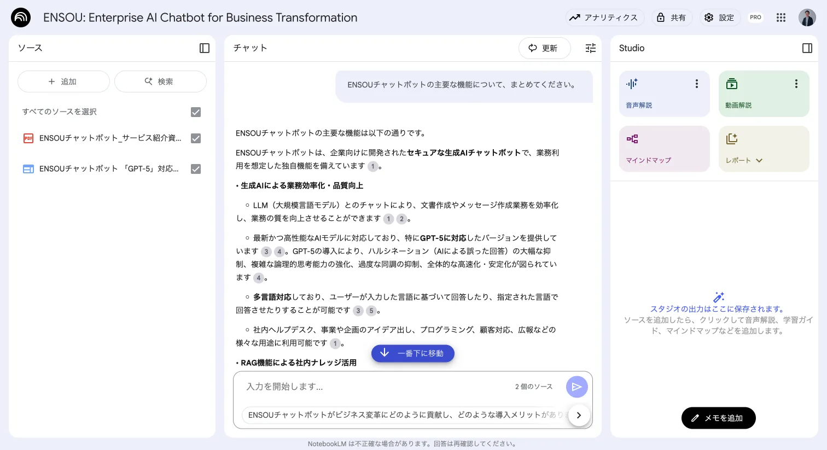Click the jump to bottom (一番下に移動) button
Viewport: 827px width, 450px height.
coord(413,353)
